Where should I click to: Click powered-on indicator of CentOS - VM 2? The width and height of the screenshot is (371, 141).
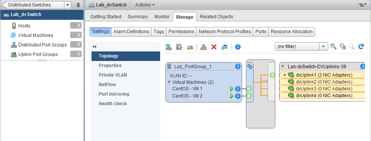tap(232, 96)
